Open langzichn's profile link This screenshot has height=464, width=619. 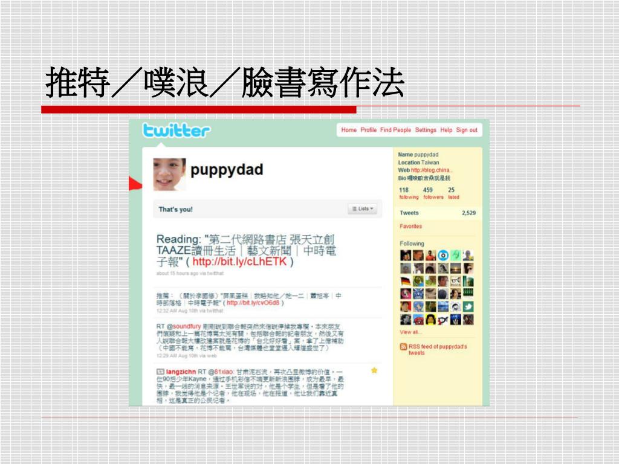click(181, 372)
